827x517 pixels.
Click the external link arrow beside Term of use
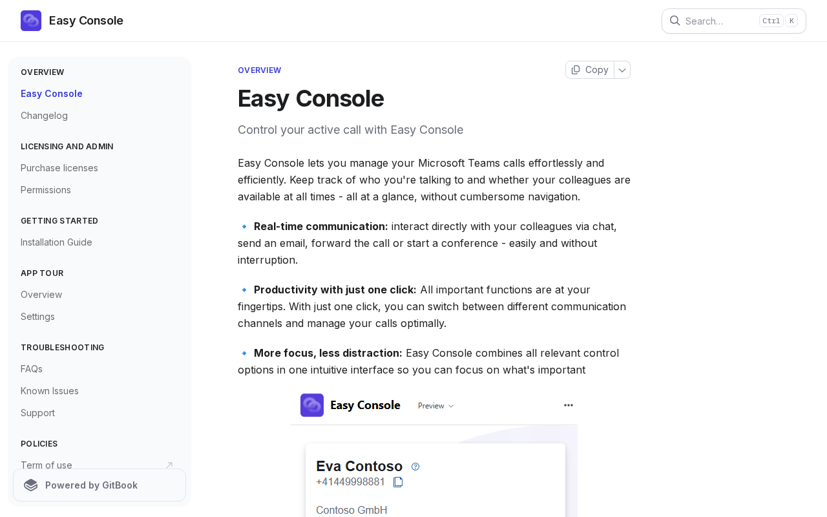click(x=169, y=465)
